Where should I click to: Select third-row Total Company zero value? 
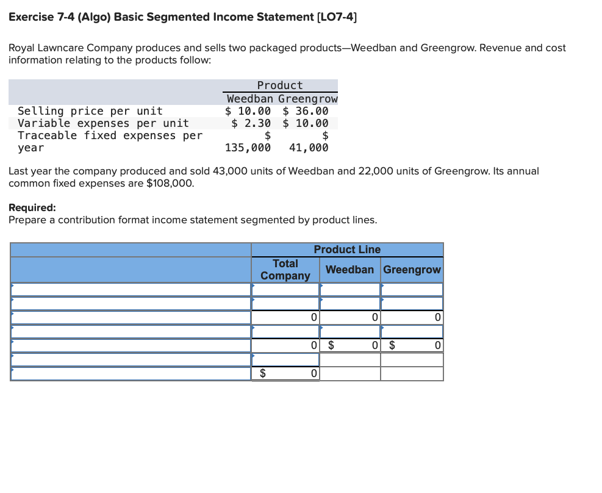pyautogui.click(x=285, y=317)
